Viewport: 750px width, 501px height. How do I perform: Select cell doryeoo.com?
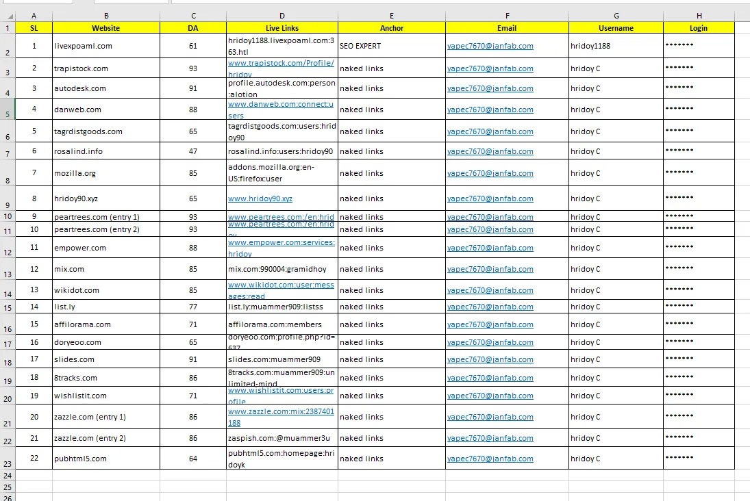pyautogui.click(x=106, y=342)
